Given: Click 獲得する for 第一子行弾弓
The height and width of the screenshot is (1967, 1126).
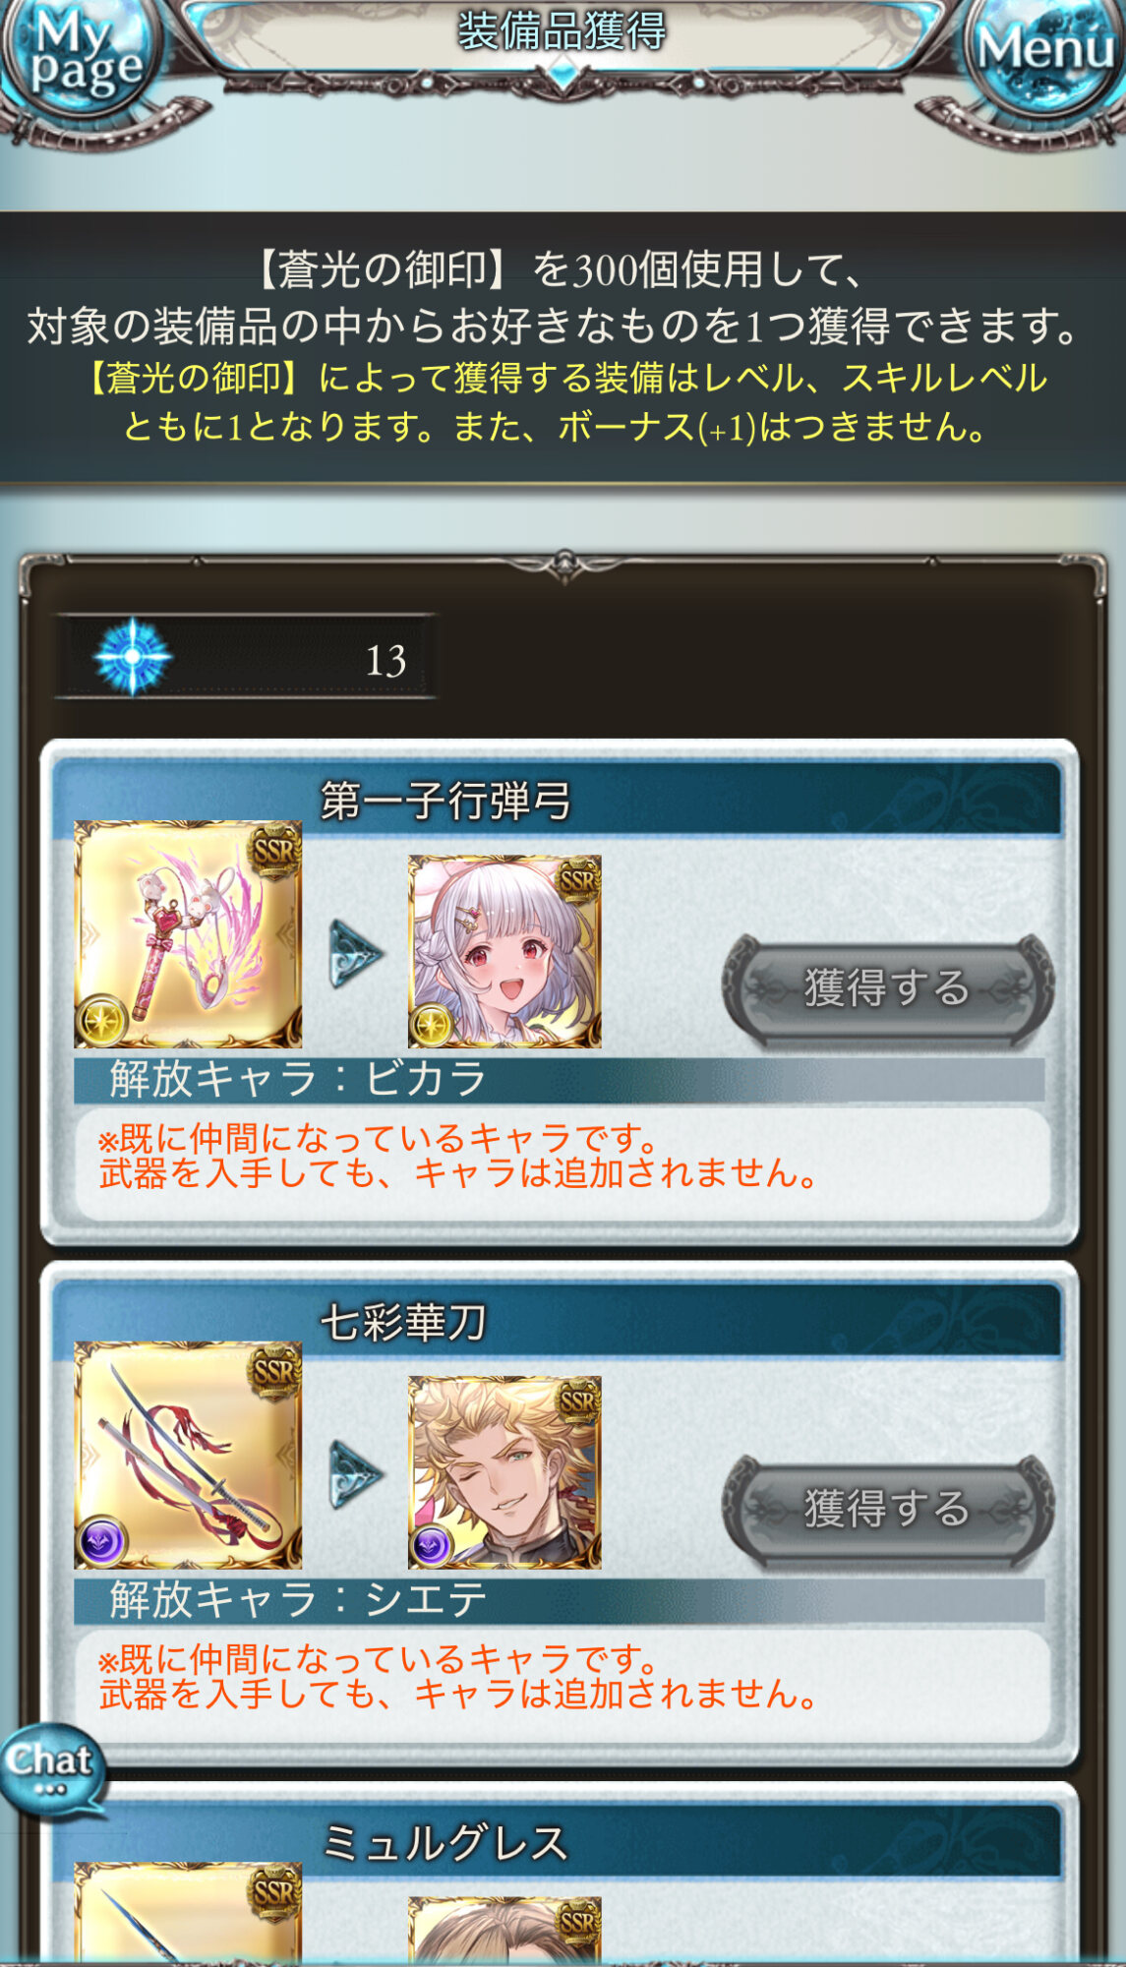Looking at the screenshot, I should click(x=888, y=988).
